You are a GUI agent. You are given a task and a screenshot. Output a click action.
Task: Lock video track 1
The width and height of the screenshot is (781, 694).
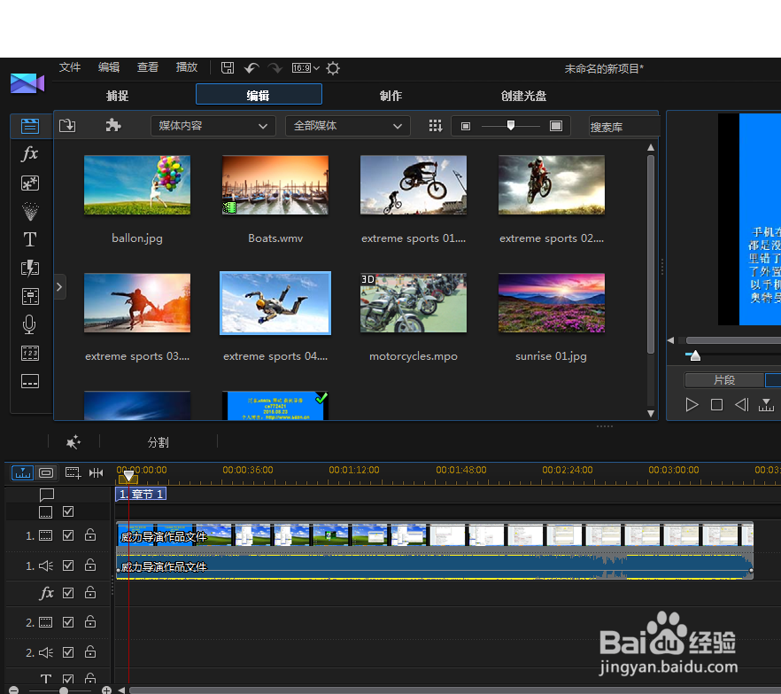pos(90,535)
